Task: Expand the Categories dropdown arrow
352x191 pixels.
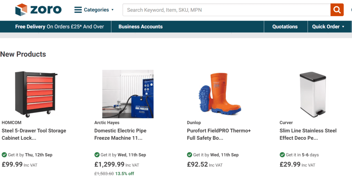Action: pyautogui.click(x=112, y=10)
